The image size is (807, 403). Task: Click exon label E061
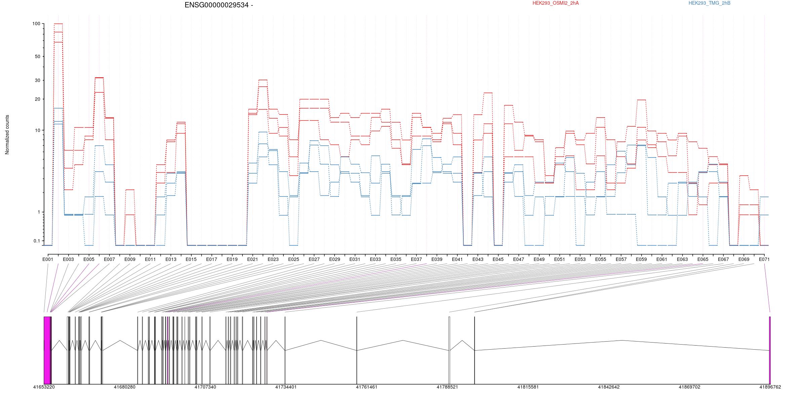662,259
